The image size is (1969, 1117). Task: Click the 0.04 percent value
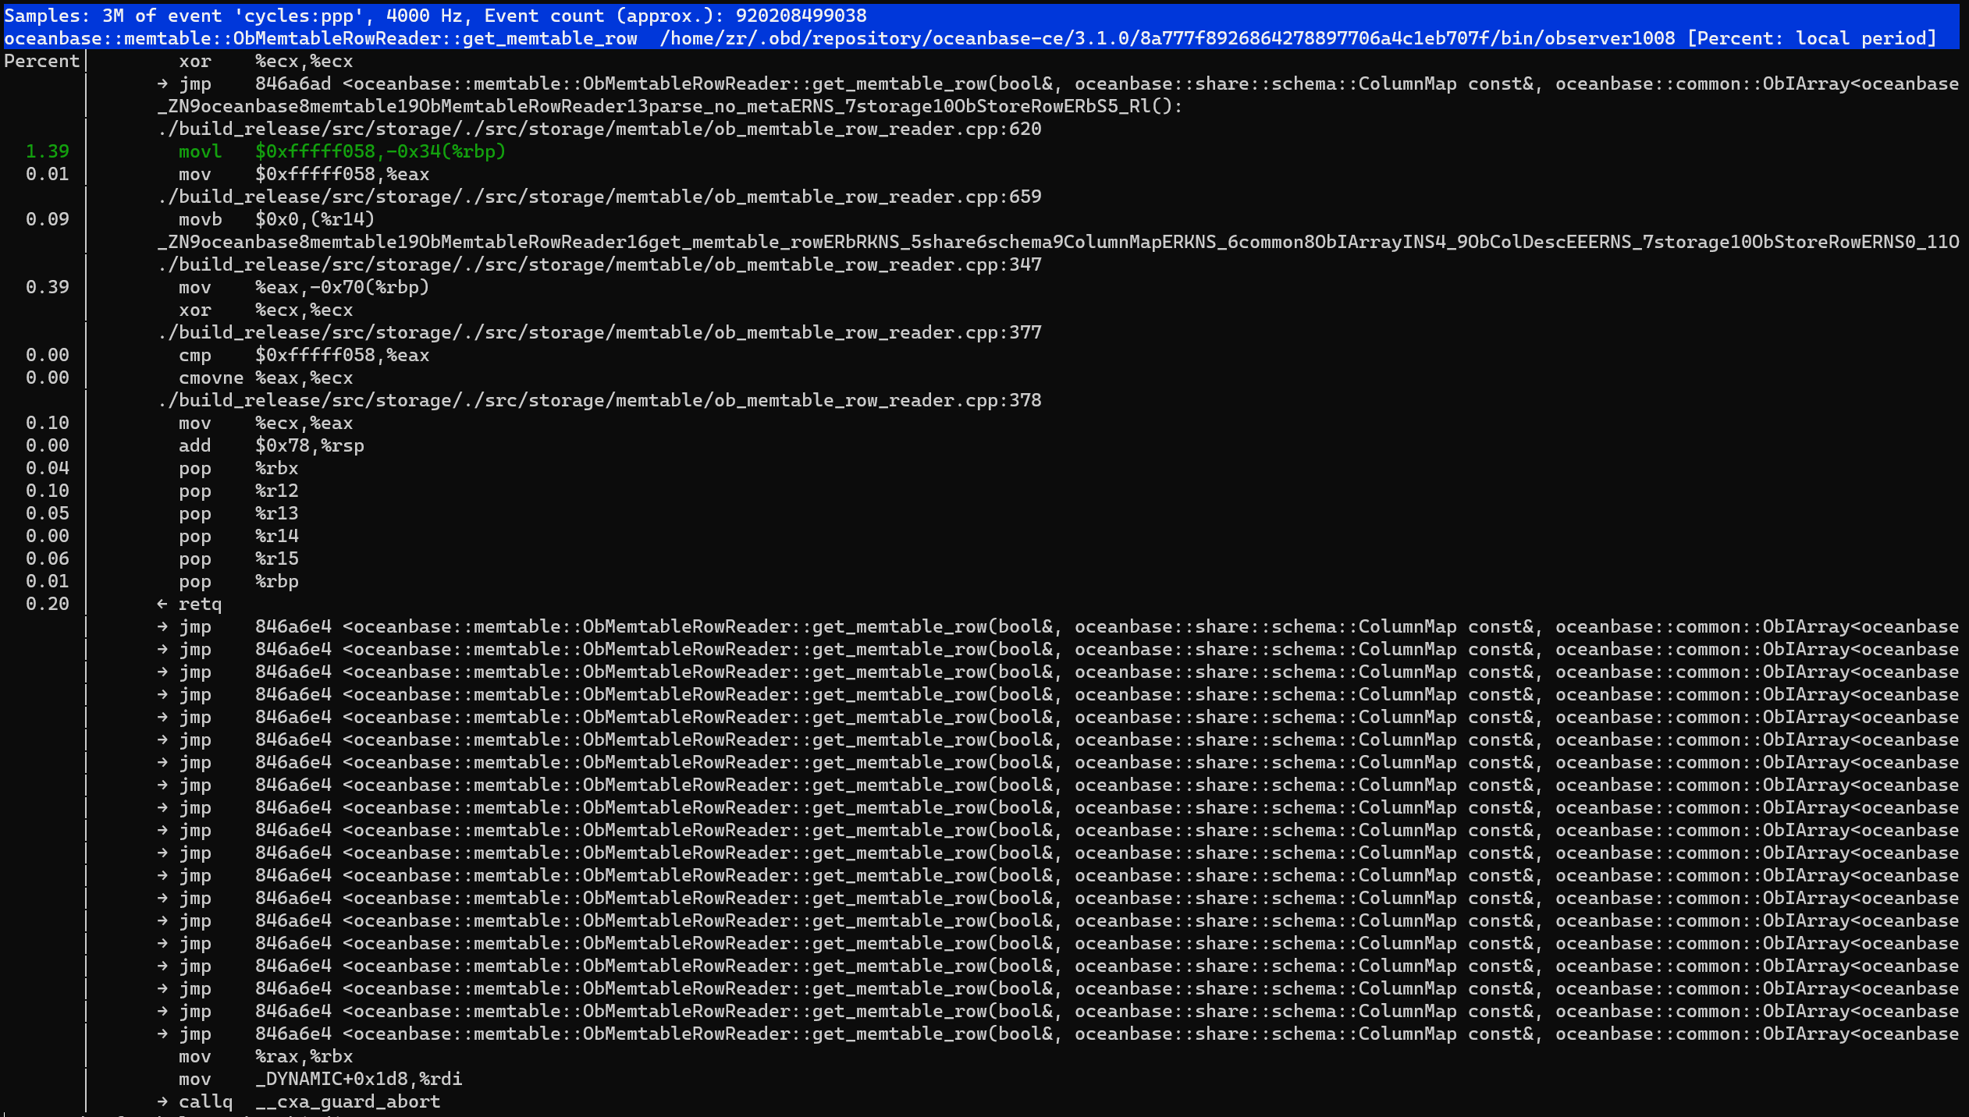tap(47, 468)
